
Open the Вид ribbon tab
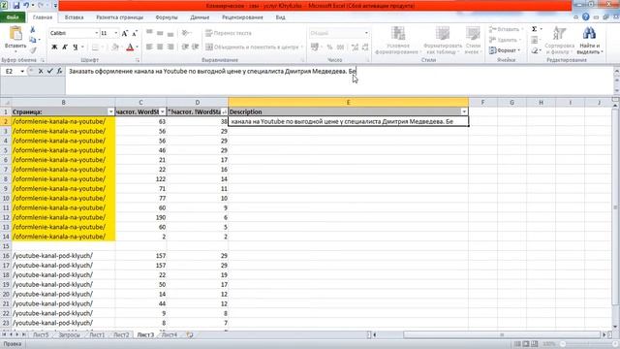click(280, 17)
